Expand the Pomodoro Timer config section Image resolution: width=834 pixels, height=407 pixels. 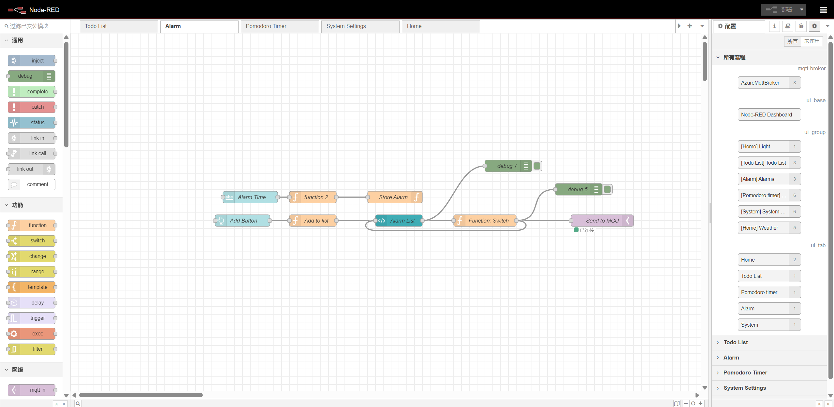745,373
